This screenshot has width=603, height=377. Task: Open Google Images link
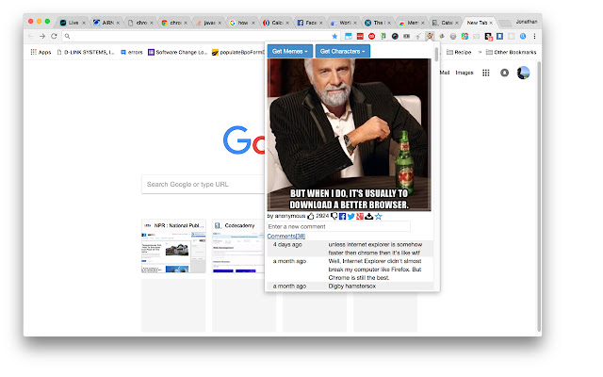click(464, 73)
